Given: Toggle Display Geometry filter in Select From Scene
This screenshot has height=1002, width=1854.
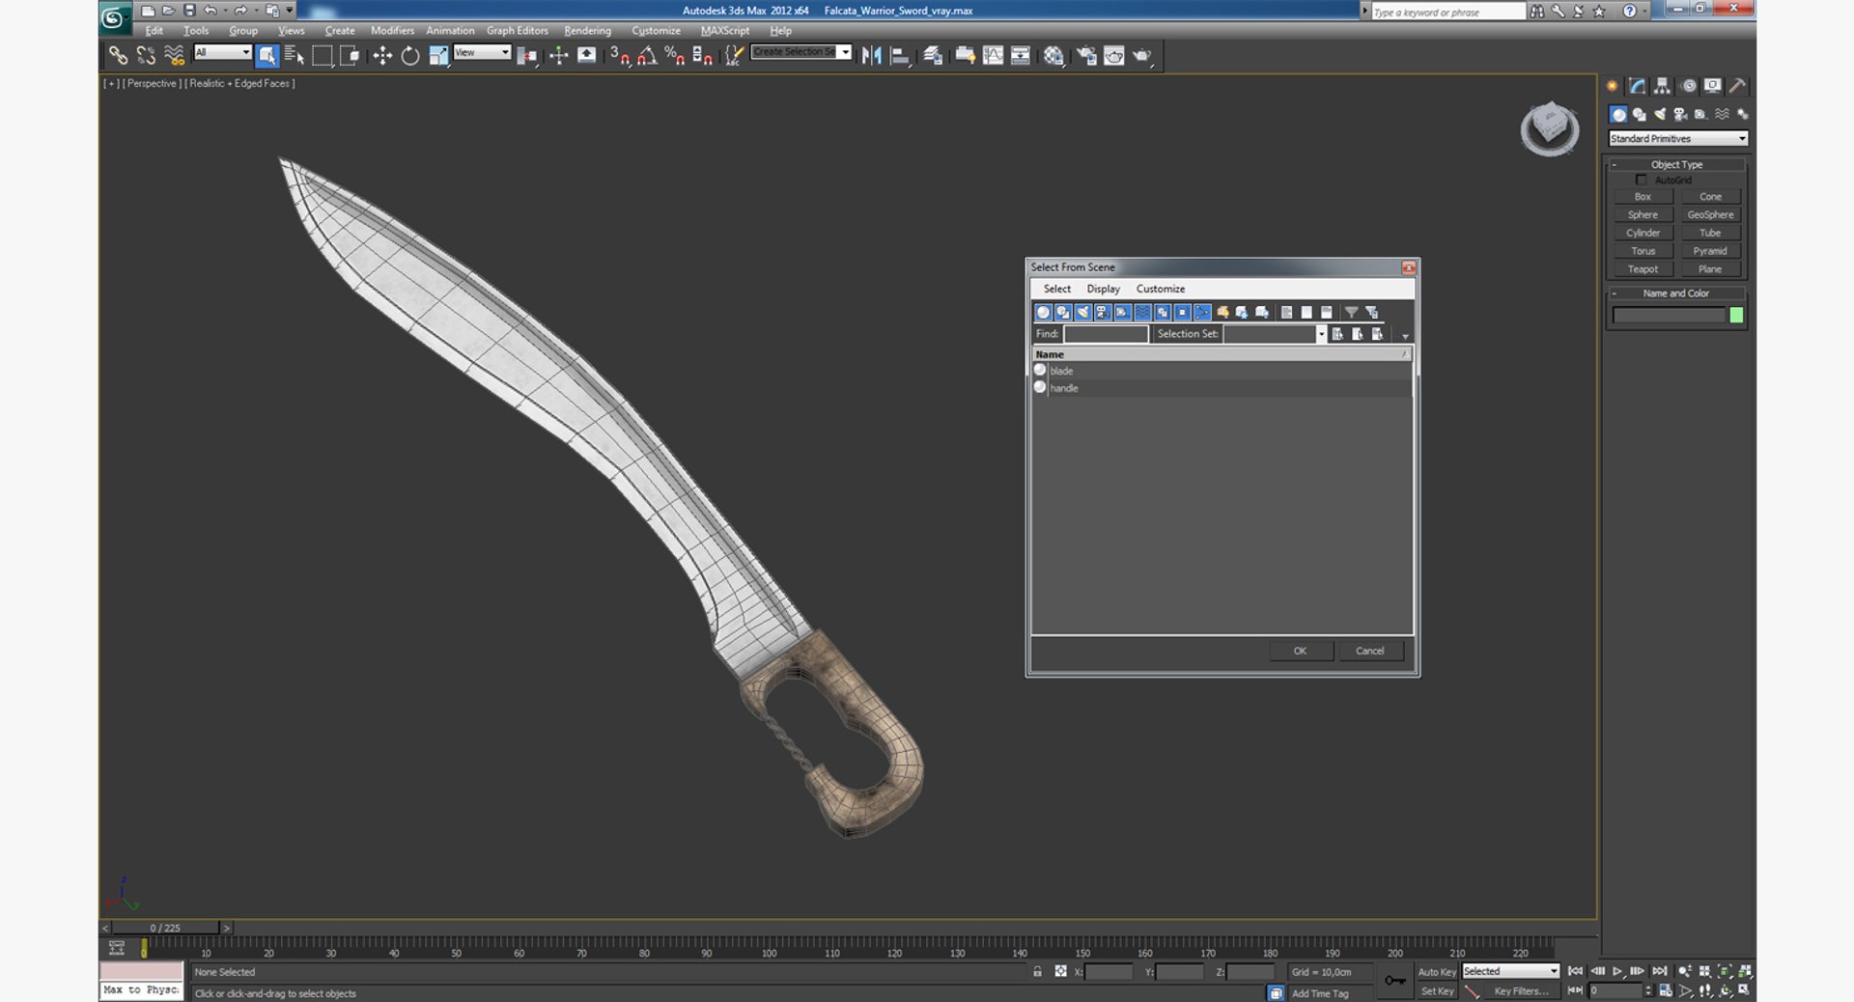Looking at the screenshot, I should click(1043, 313).
